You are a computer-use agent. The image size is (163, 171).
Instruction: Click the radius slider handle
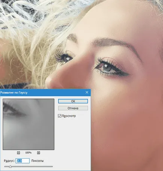click(10, 167)
